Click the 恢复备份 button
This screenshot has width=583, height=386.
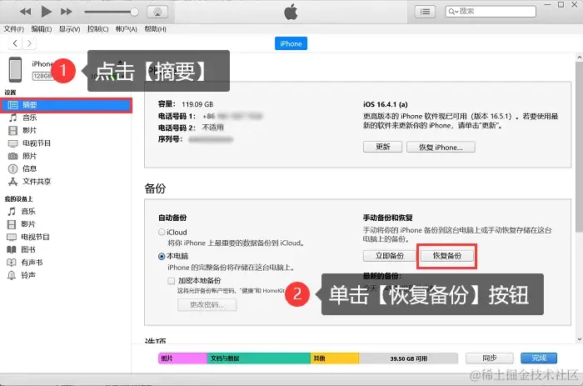pos(447,256)
